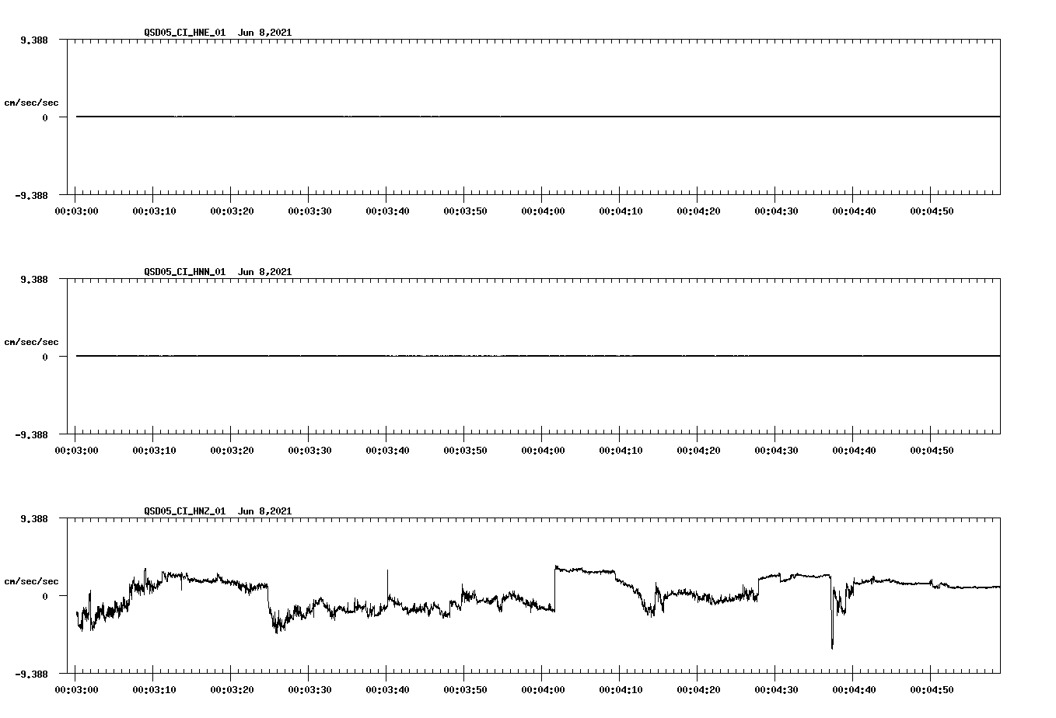Viewport: 1056px width, 718px height.
Task: Click the flat HNN trace line
Action: [538, 356]
